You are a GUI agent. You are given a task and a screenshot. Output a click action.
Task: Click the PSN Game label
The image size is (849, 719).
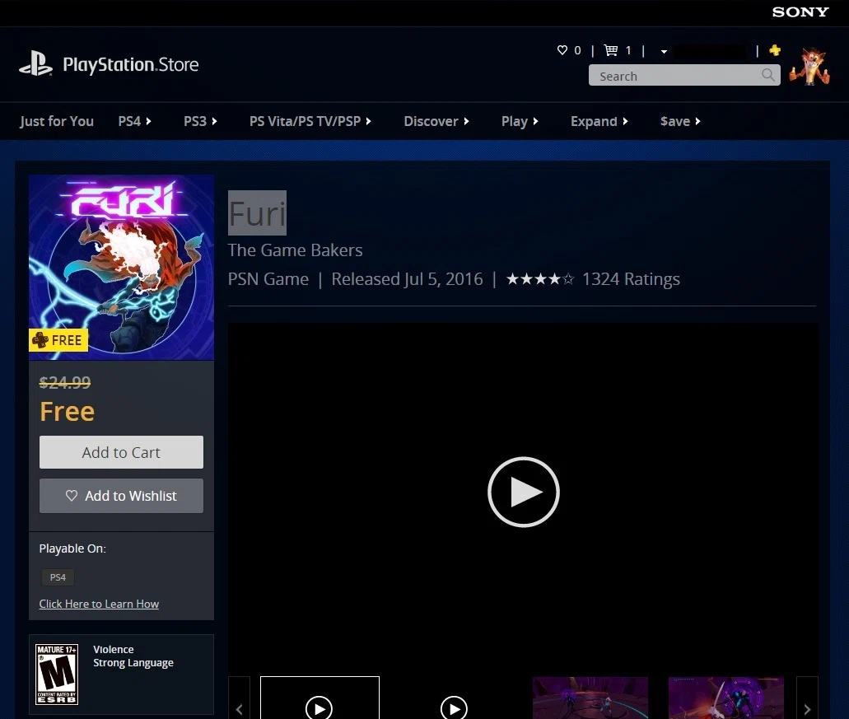[268, 279]
